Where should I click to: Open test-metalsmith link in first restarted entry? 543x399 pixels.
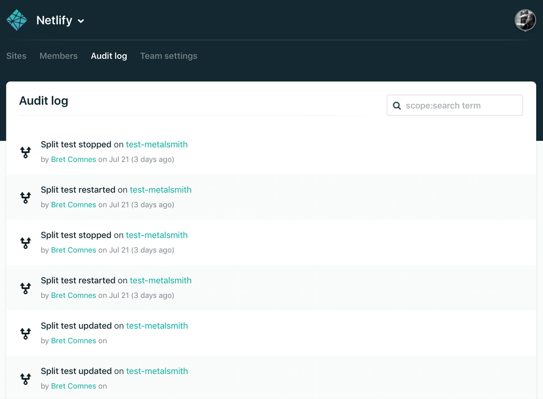(x=161, y=190)
